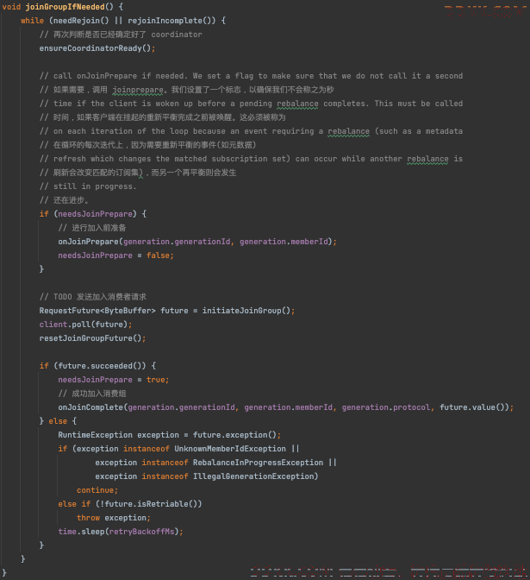Click the IllegalGenerationException class name
Screen dimensions: 530x580
pos(253,476)
